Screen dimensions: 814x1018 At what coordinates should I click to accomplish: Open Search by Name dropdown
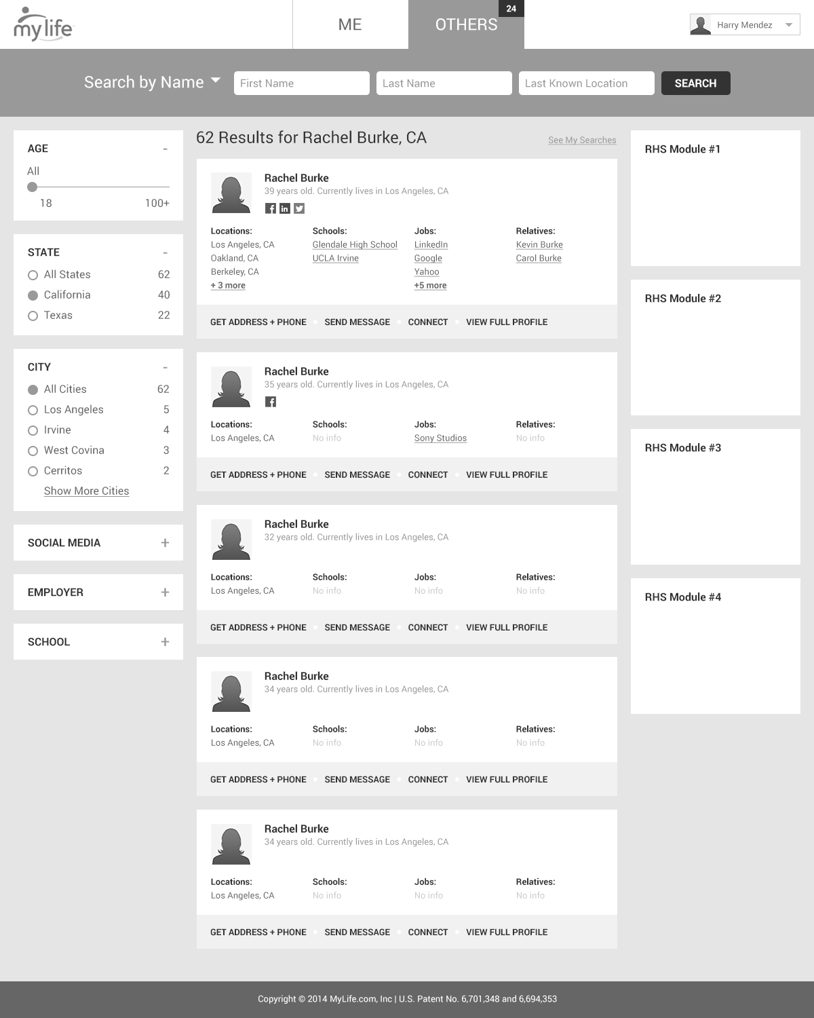click(152, 82)
